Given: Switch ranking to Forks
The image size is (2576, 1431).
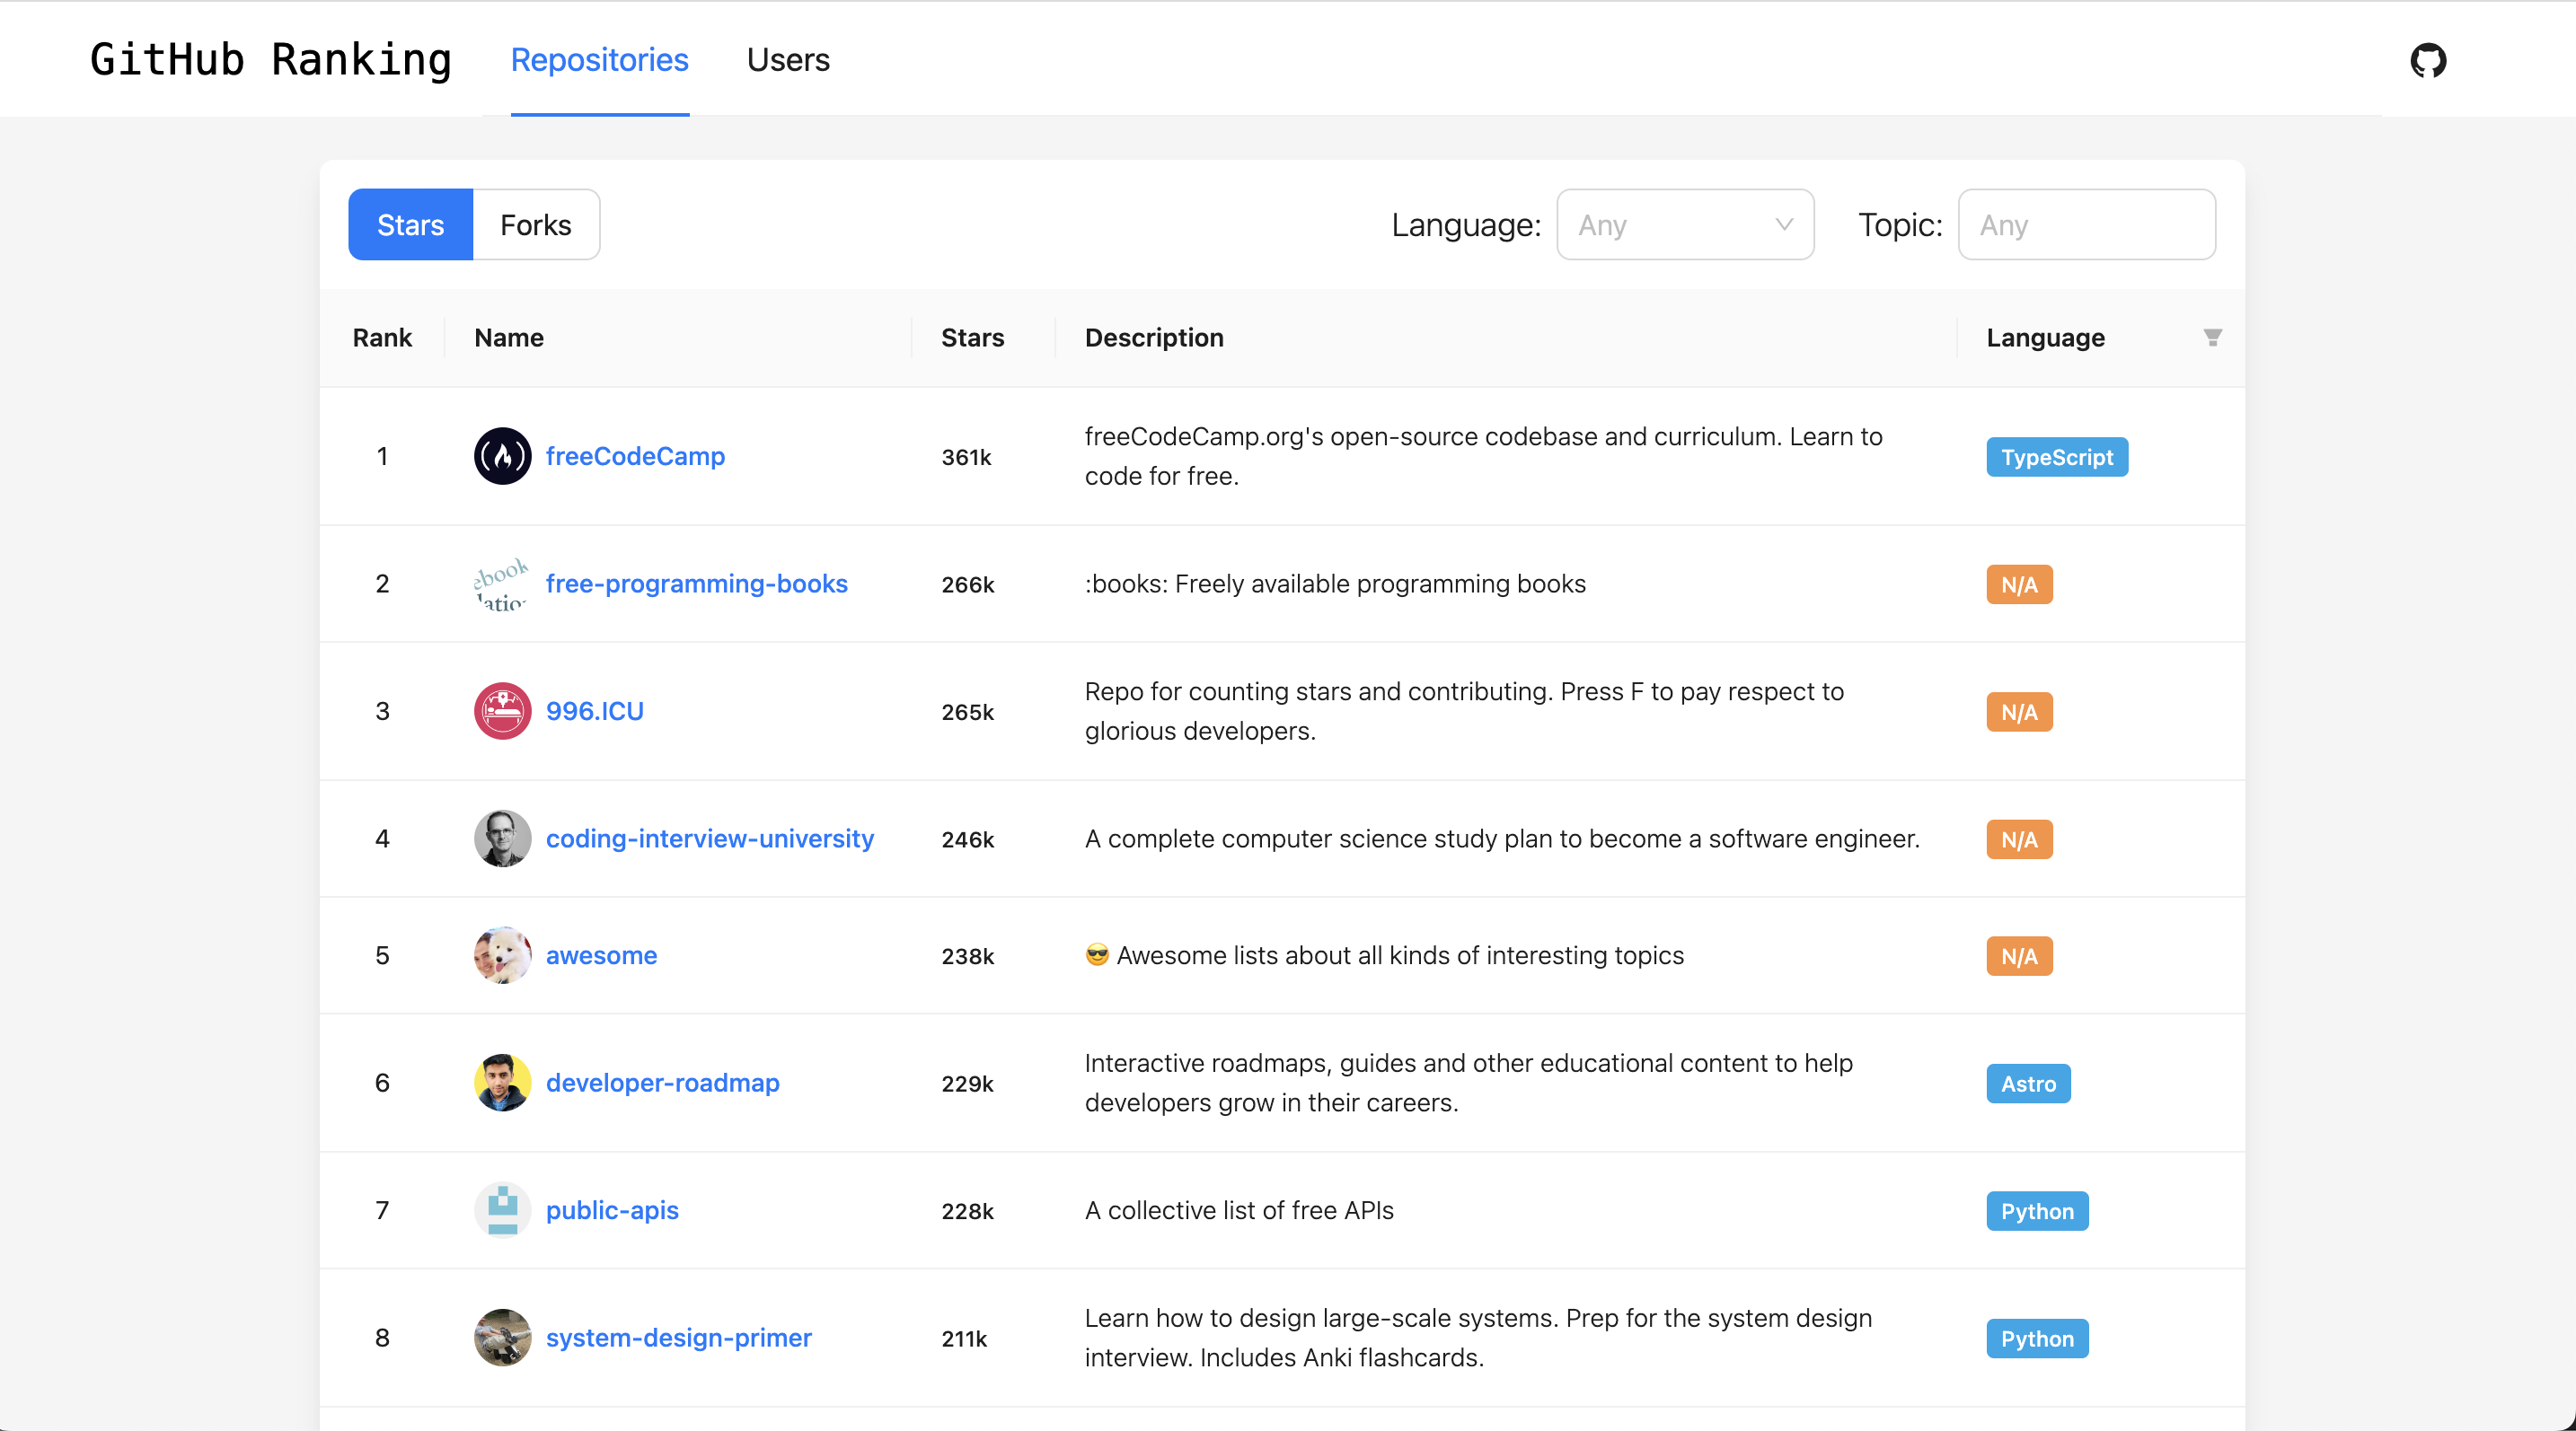Looking at the screenshot, I should click(536, 224).
